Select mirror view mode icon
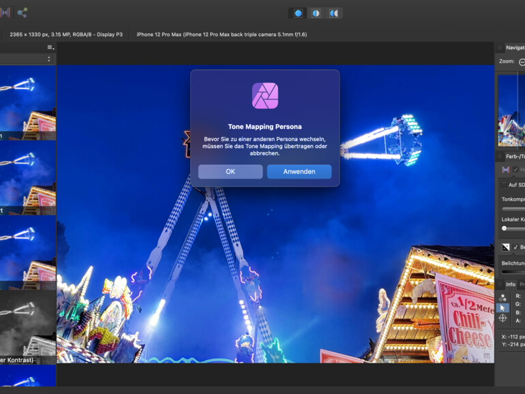 [x=333, y=13]
